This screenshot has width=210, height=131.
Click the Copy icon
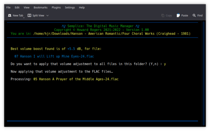tap(163, 15)
